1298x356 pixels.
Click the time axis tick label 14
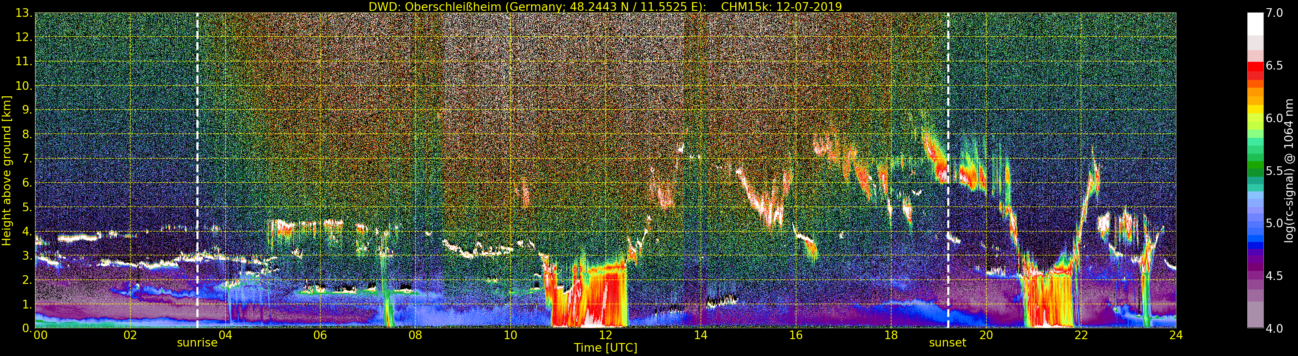[700, 335]
